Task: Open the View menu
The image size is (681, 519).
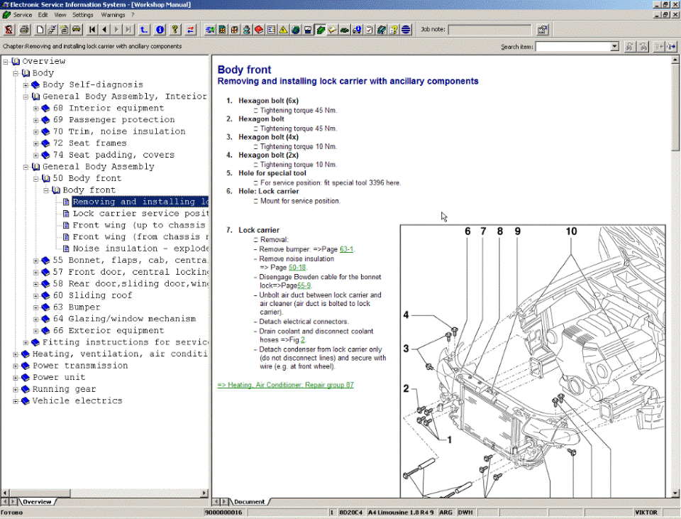Action: tap(60, 15)
